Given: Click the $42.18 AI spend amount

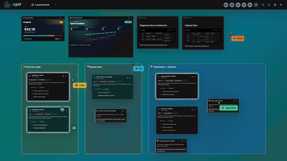Looking at the screenshot, I should coord(30,29).
